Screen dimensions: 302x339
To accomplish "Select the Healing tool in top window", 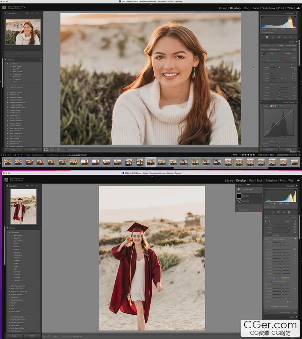I will (279, 37).
